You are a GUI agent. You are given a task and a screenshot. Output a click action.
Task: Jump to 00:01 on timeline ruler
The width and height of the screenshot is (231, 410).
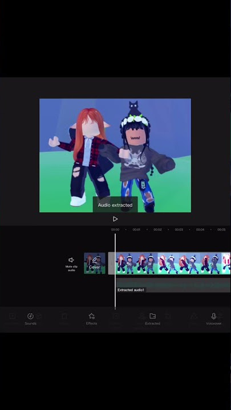[x=136, y=229]
